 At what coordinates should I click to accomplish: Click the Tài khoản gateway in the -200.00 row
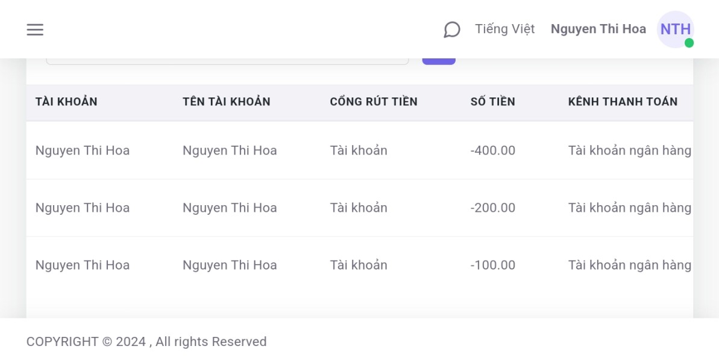coord(358,208)
